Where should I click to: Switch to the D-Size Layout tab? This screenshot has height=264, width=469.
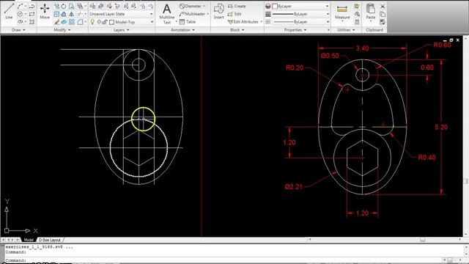click(50, 240)
